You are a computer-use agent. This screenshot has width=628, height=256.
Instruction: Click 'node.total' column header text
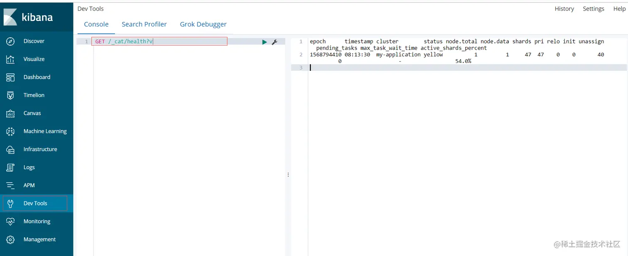tap(461, 41)
